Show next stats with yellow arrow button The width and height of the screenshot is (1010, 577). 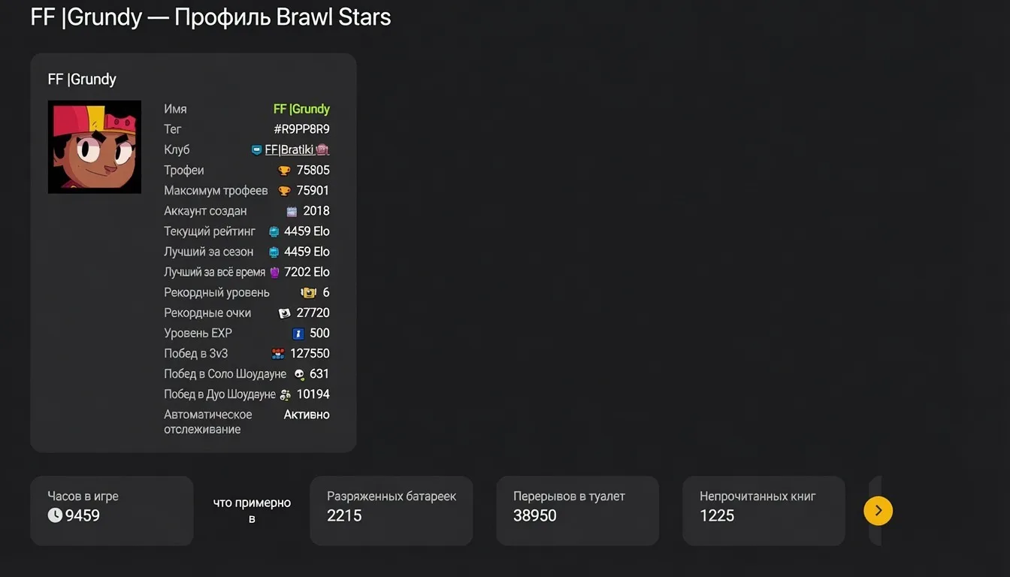click(x=878, y=511)
